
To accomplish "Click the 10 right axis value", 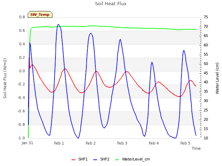I will (206, 138).
